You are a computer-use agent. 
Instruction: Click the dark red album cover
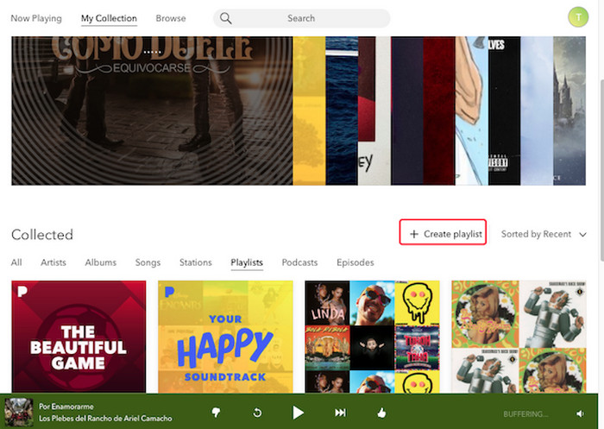(x=439, y=110)
